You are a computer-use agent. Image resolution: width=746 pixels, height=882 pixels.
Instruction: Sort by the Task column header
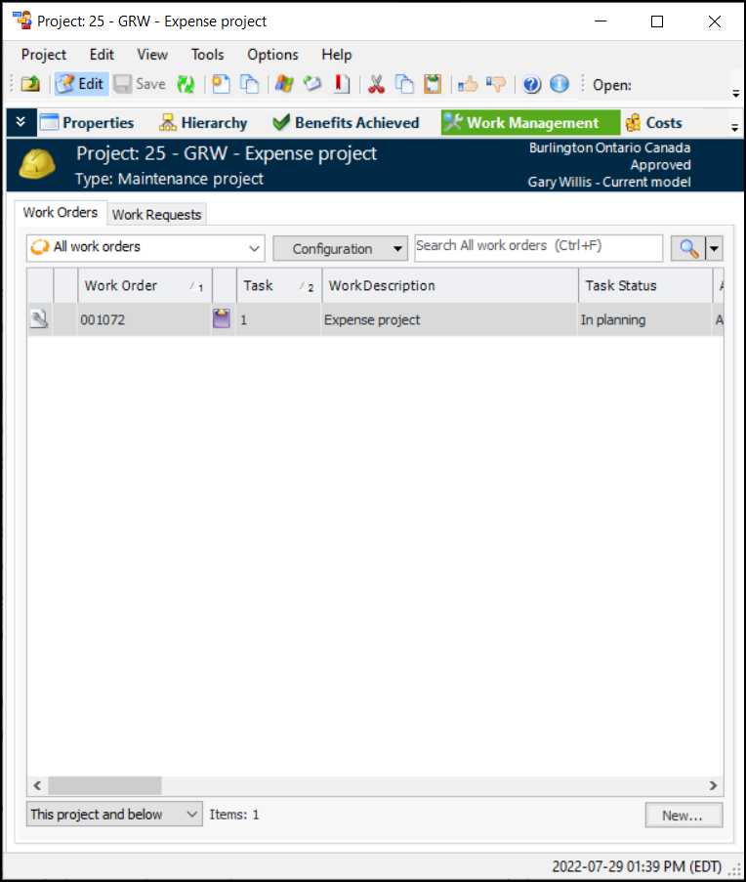279,286
